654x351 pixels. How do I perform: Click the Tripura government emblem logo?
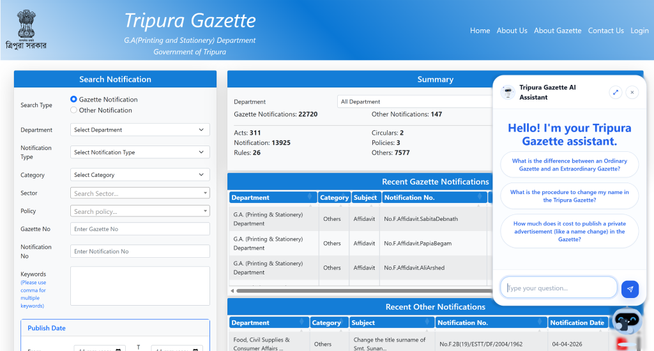(x=26, y=29)
